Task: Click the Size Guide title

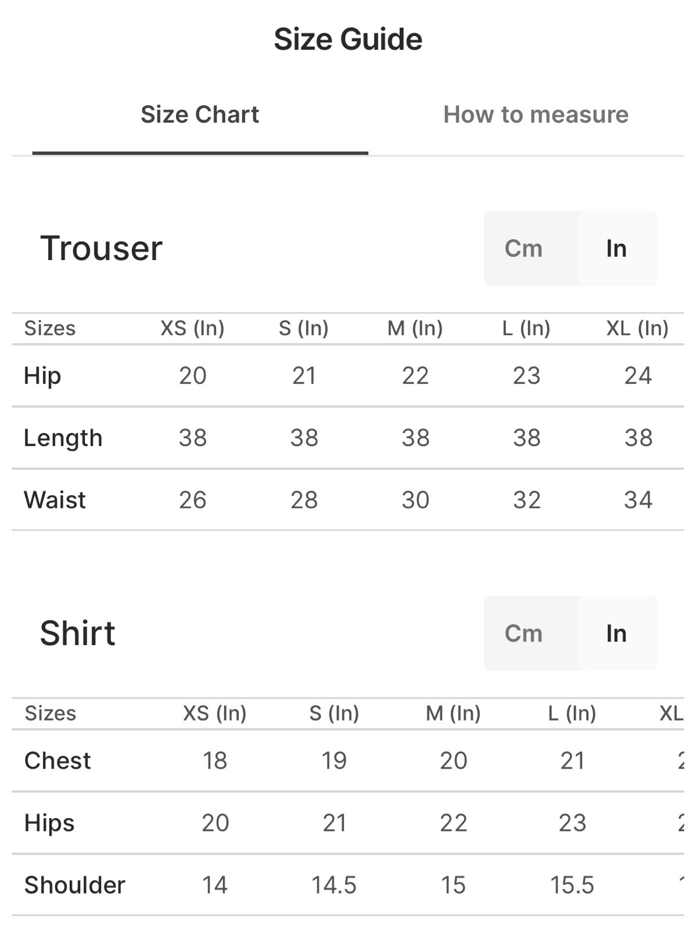Action: [x=348, y=39]
